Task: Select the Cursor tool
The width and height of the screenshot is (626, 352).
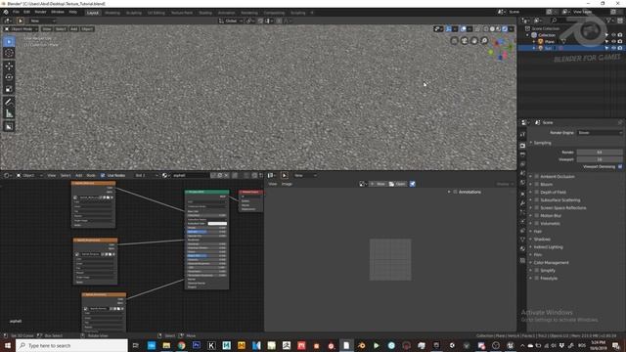Action: [x=9, y=53]
